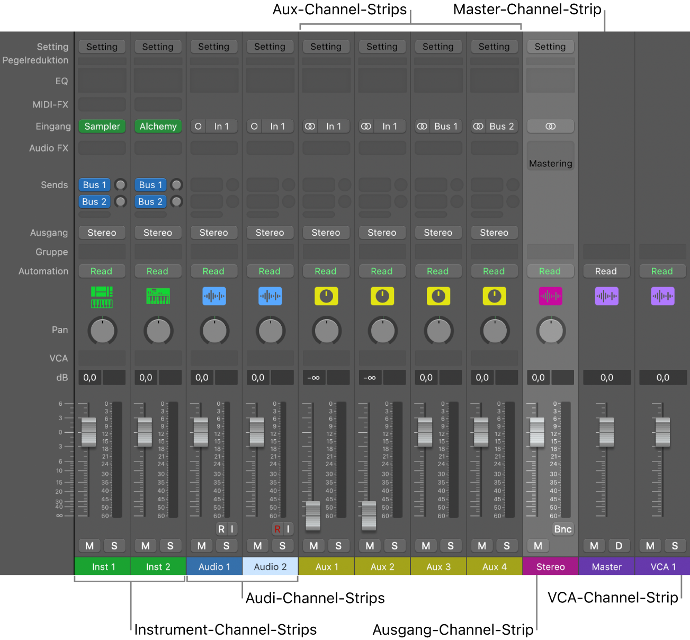Viewport: 690px width, 640px height.
Task: Click the Aux 2 yellow knob icon
Action: coord(382,296)
